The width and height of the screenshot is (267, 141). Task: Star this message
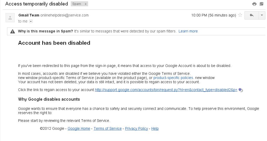pyautogui.click(x=240, y=15)
